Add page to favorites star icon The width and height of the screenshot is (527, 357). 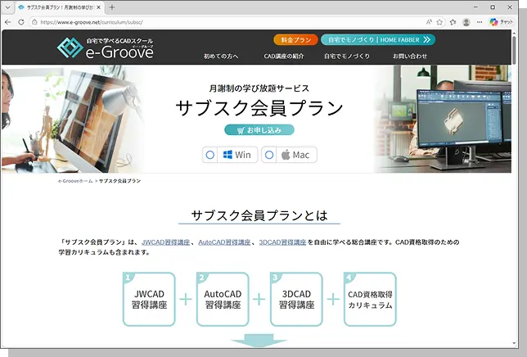pyautogui.click(x=439, y=22)
